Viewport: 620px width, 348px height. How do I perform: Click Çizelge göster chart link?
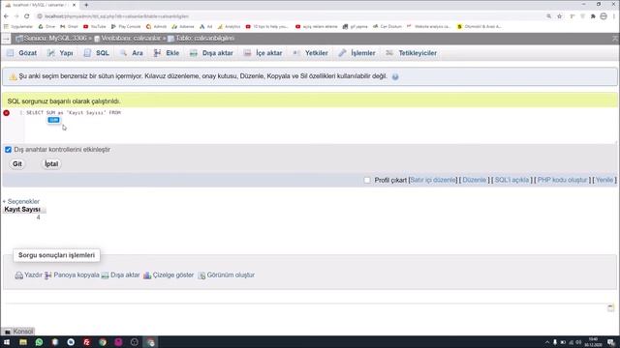tap(173, 275)
